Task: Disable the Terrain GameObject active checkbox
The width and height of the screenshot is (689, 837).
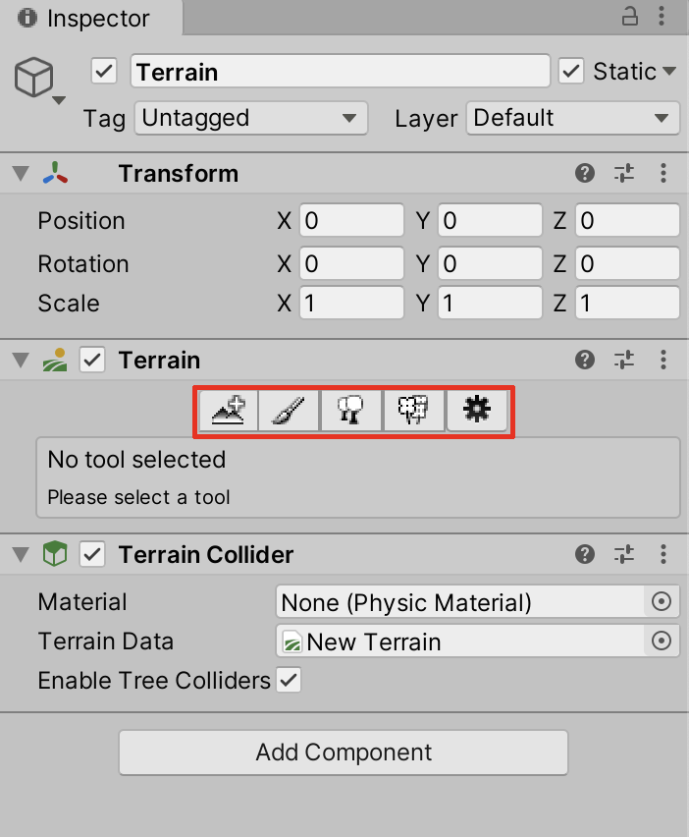Action: tap(104, 72)
